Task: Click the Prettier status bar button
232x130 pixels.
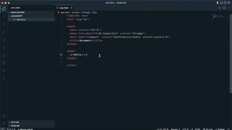Action: pyautogui.click(x=220, y=129)
